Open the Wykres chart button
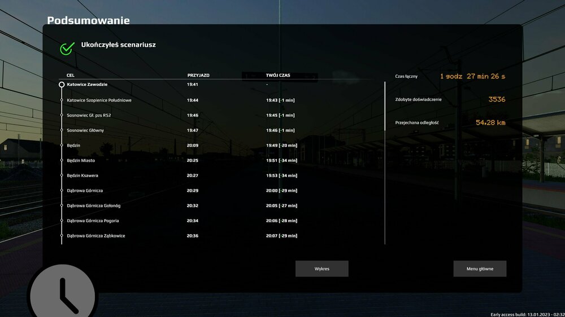Image resolution: width=565 pixels, height=317 pixels. click(x=322, y=269)
